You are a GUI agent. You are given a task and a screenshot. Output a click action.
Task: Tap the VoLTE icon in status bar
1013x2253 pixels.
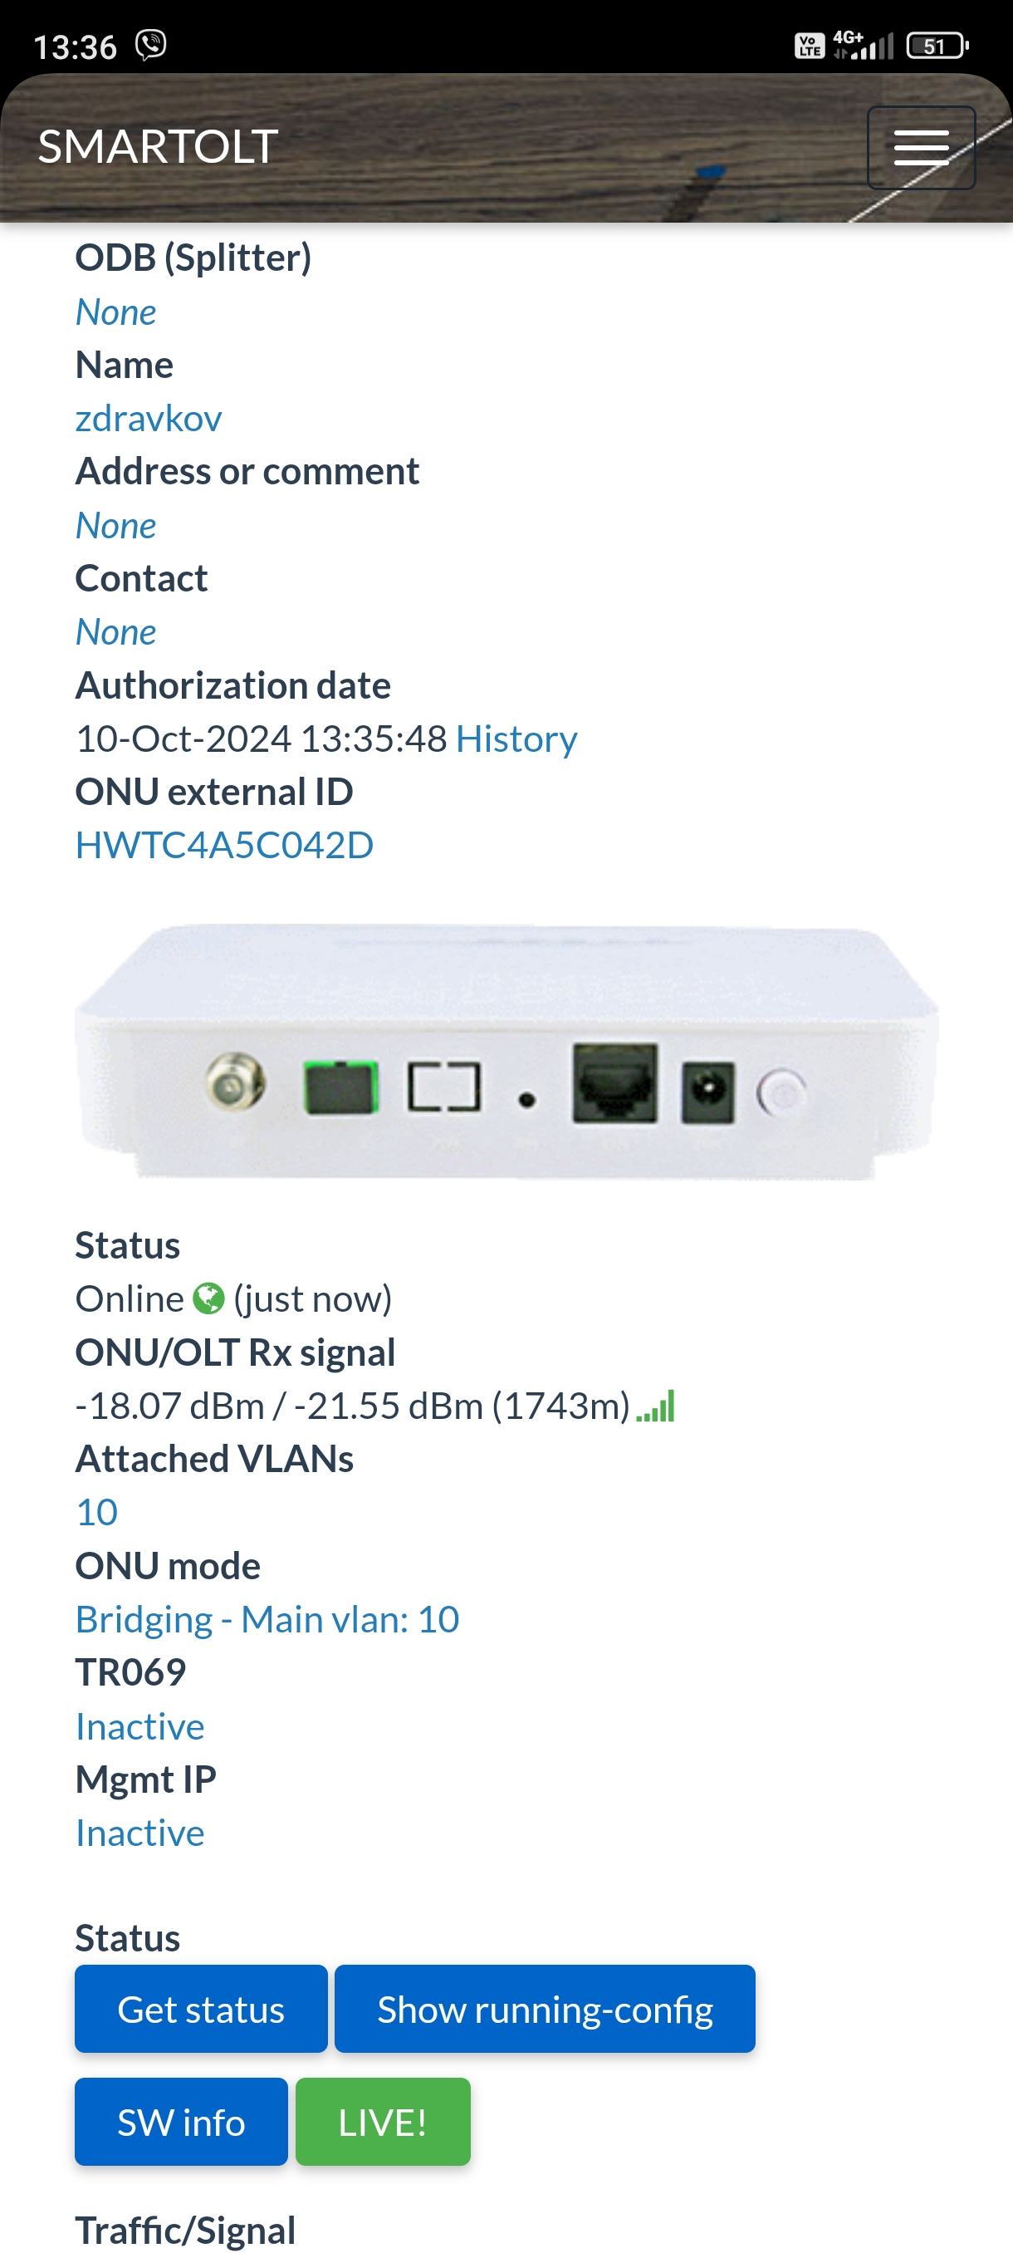pos(810,46)
